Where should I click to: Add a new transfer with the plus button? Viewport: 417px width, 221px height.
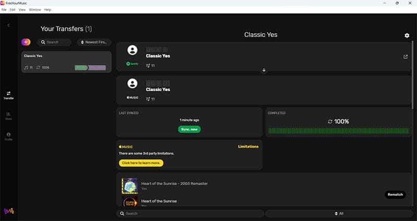[x=26, y=42]
